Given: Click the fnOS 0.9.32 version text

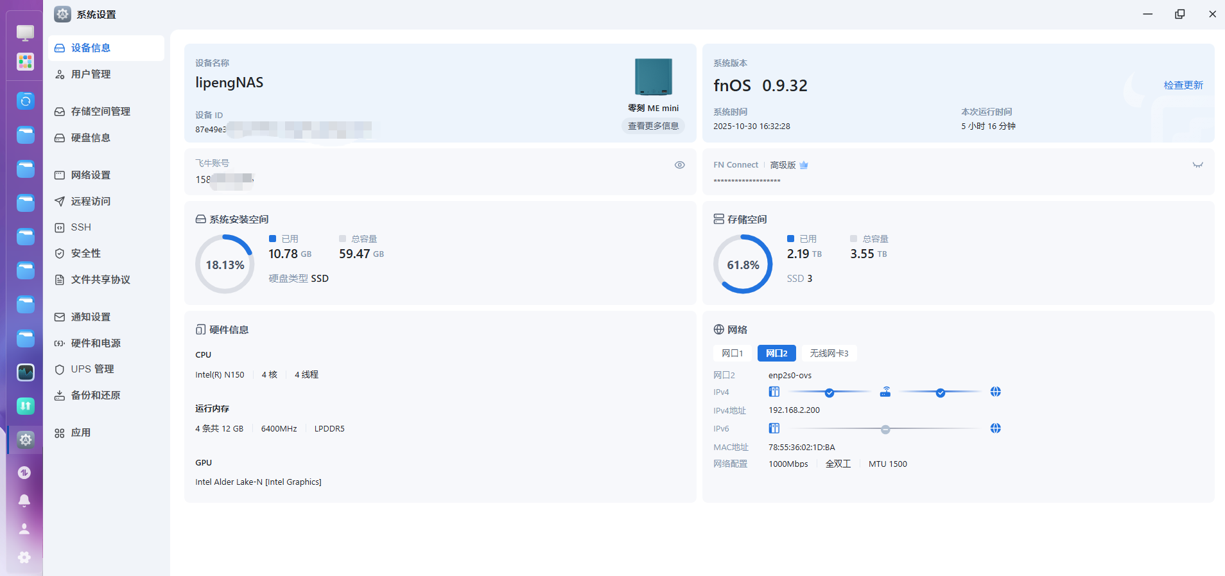Looking at the screenshot, I should click(760, 85).
